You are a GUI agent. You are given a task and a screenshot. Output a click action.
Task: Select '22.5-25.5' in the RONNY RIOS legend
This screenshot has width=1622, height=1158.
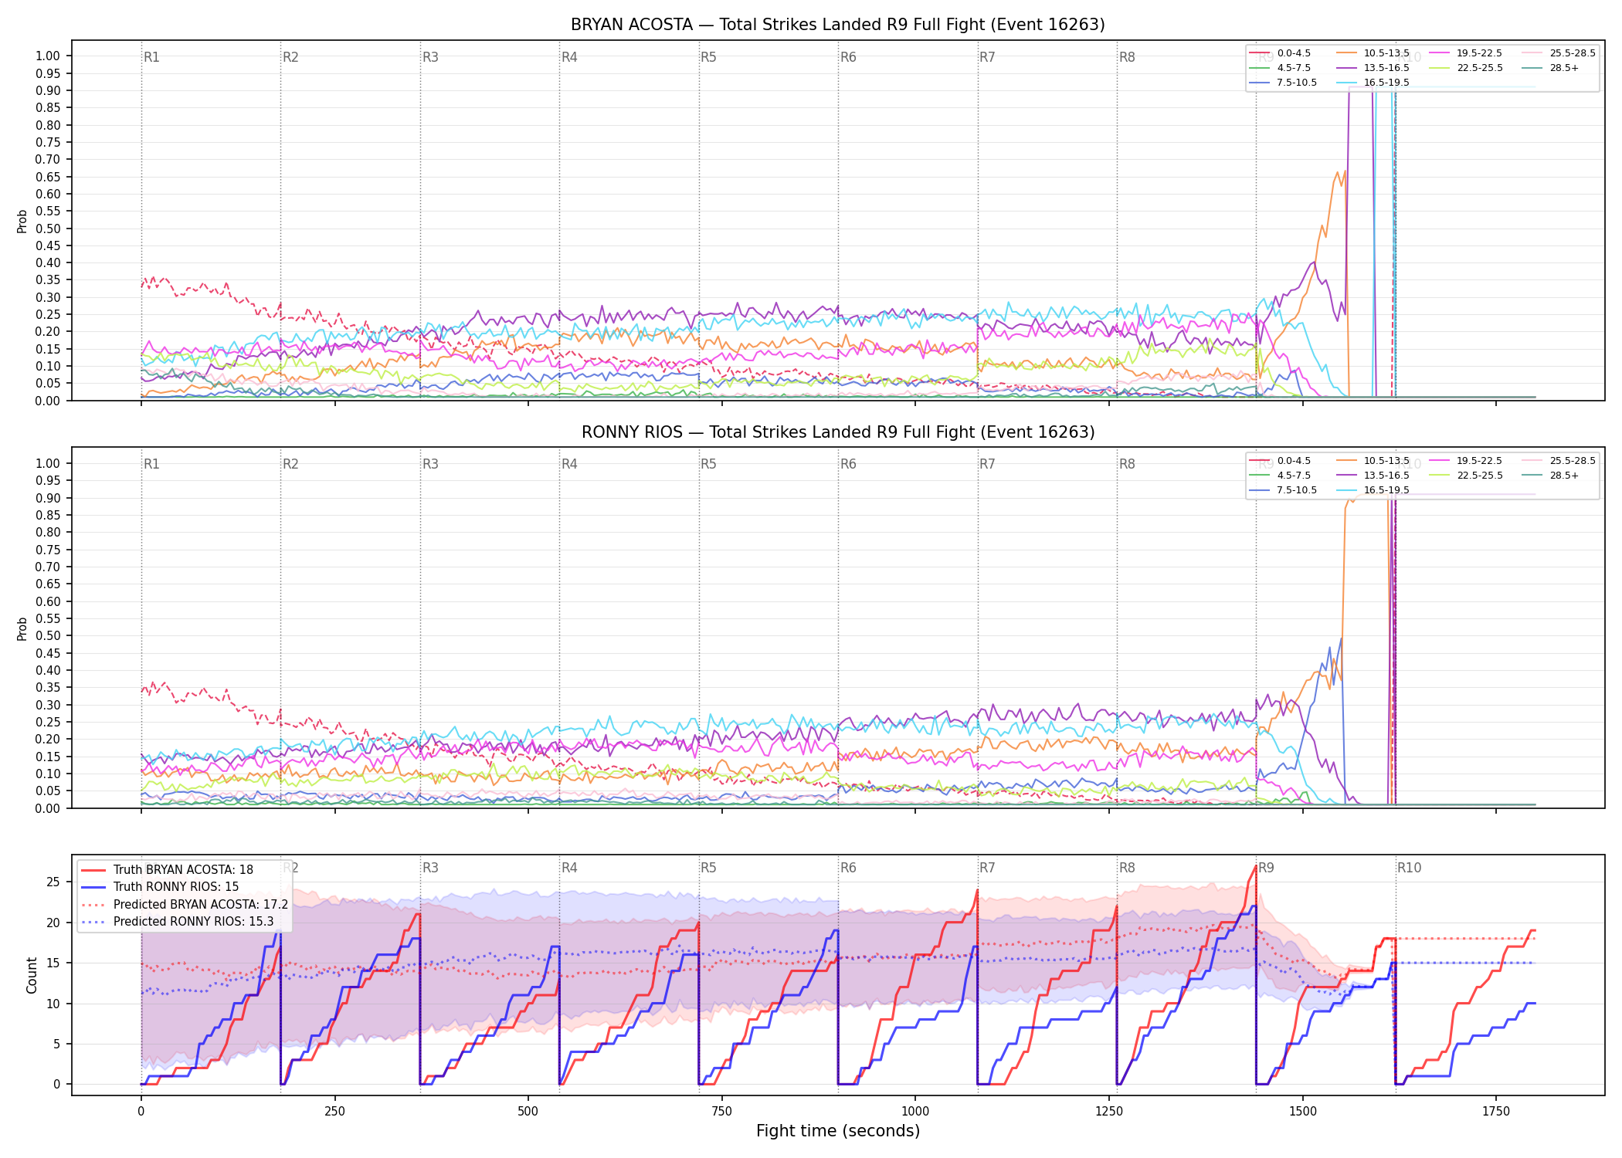[1479, 476]
